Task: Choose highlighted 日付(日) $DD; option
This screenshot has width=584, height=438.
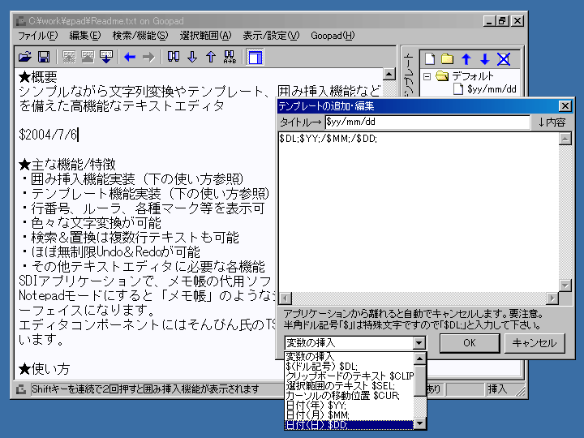Action: [x=350, y=424]
